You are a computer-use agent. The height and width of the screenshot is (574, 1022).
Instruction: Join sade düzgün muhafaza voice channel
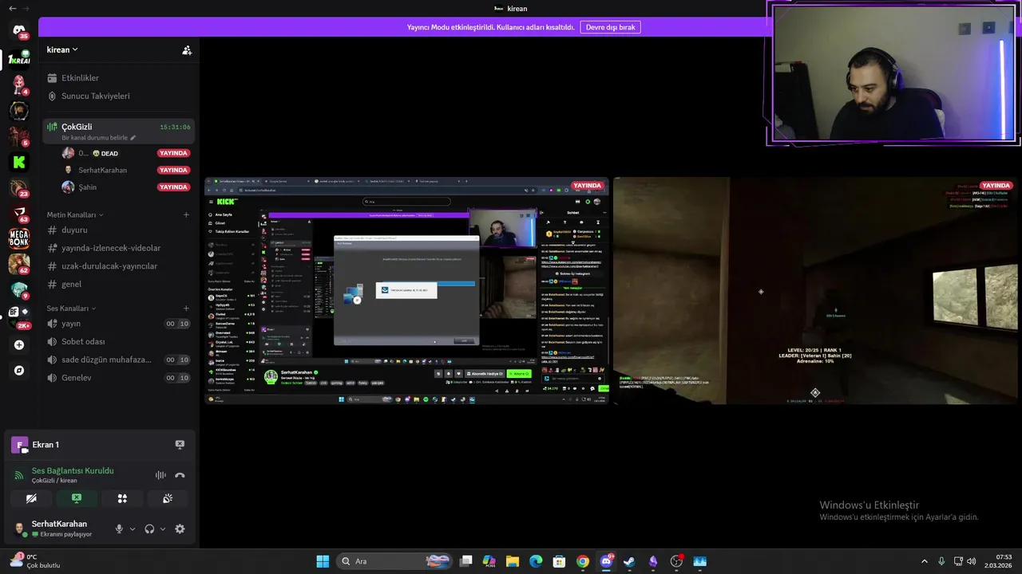118,360
